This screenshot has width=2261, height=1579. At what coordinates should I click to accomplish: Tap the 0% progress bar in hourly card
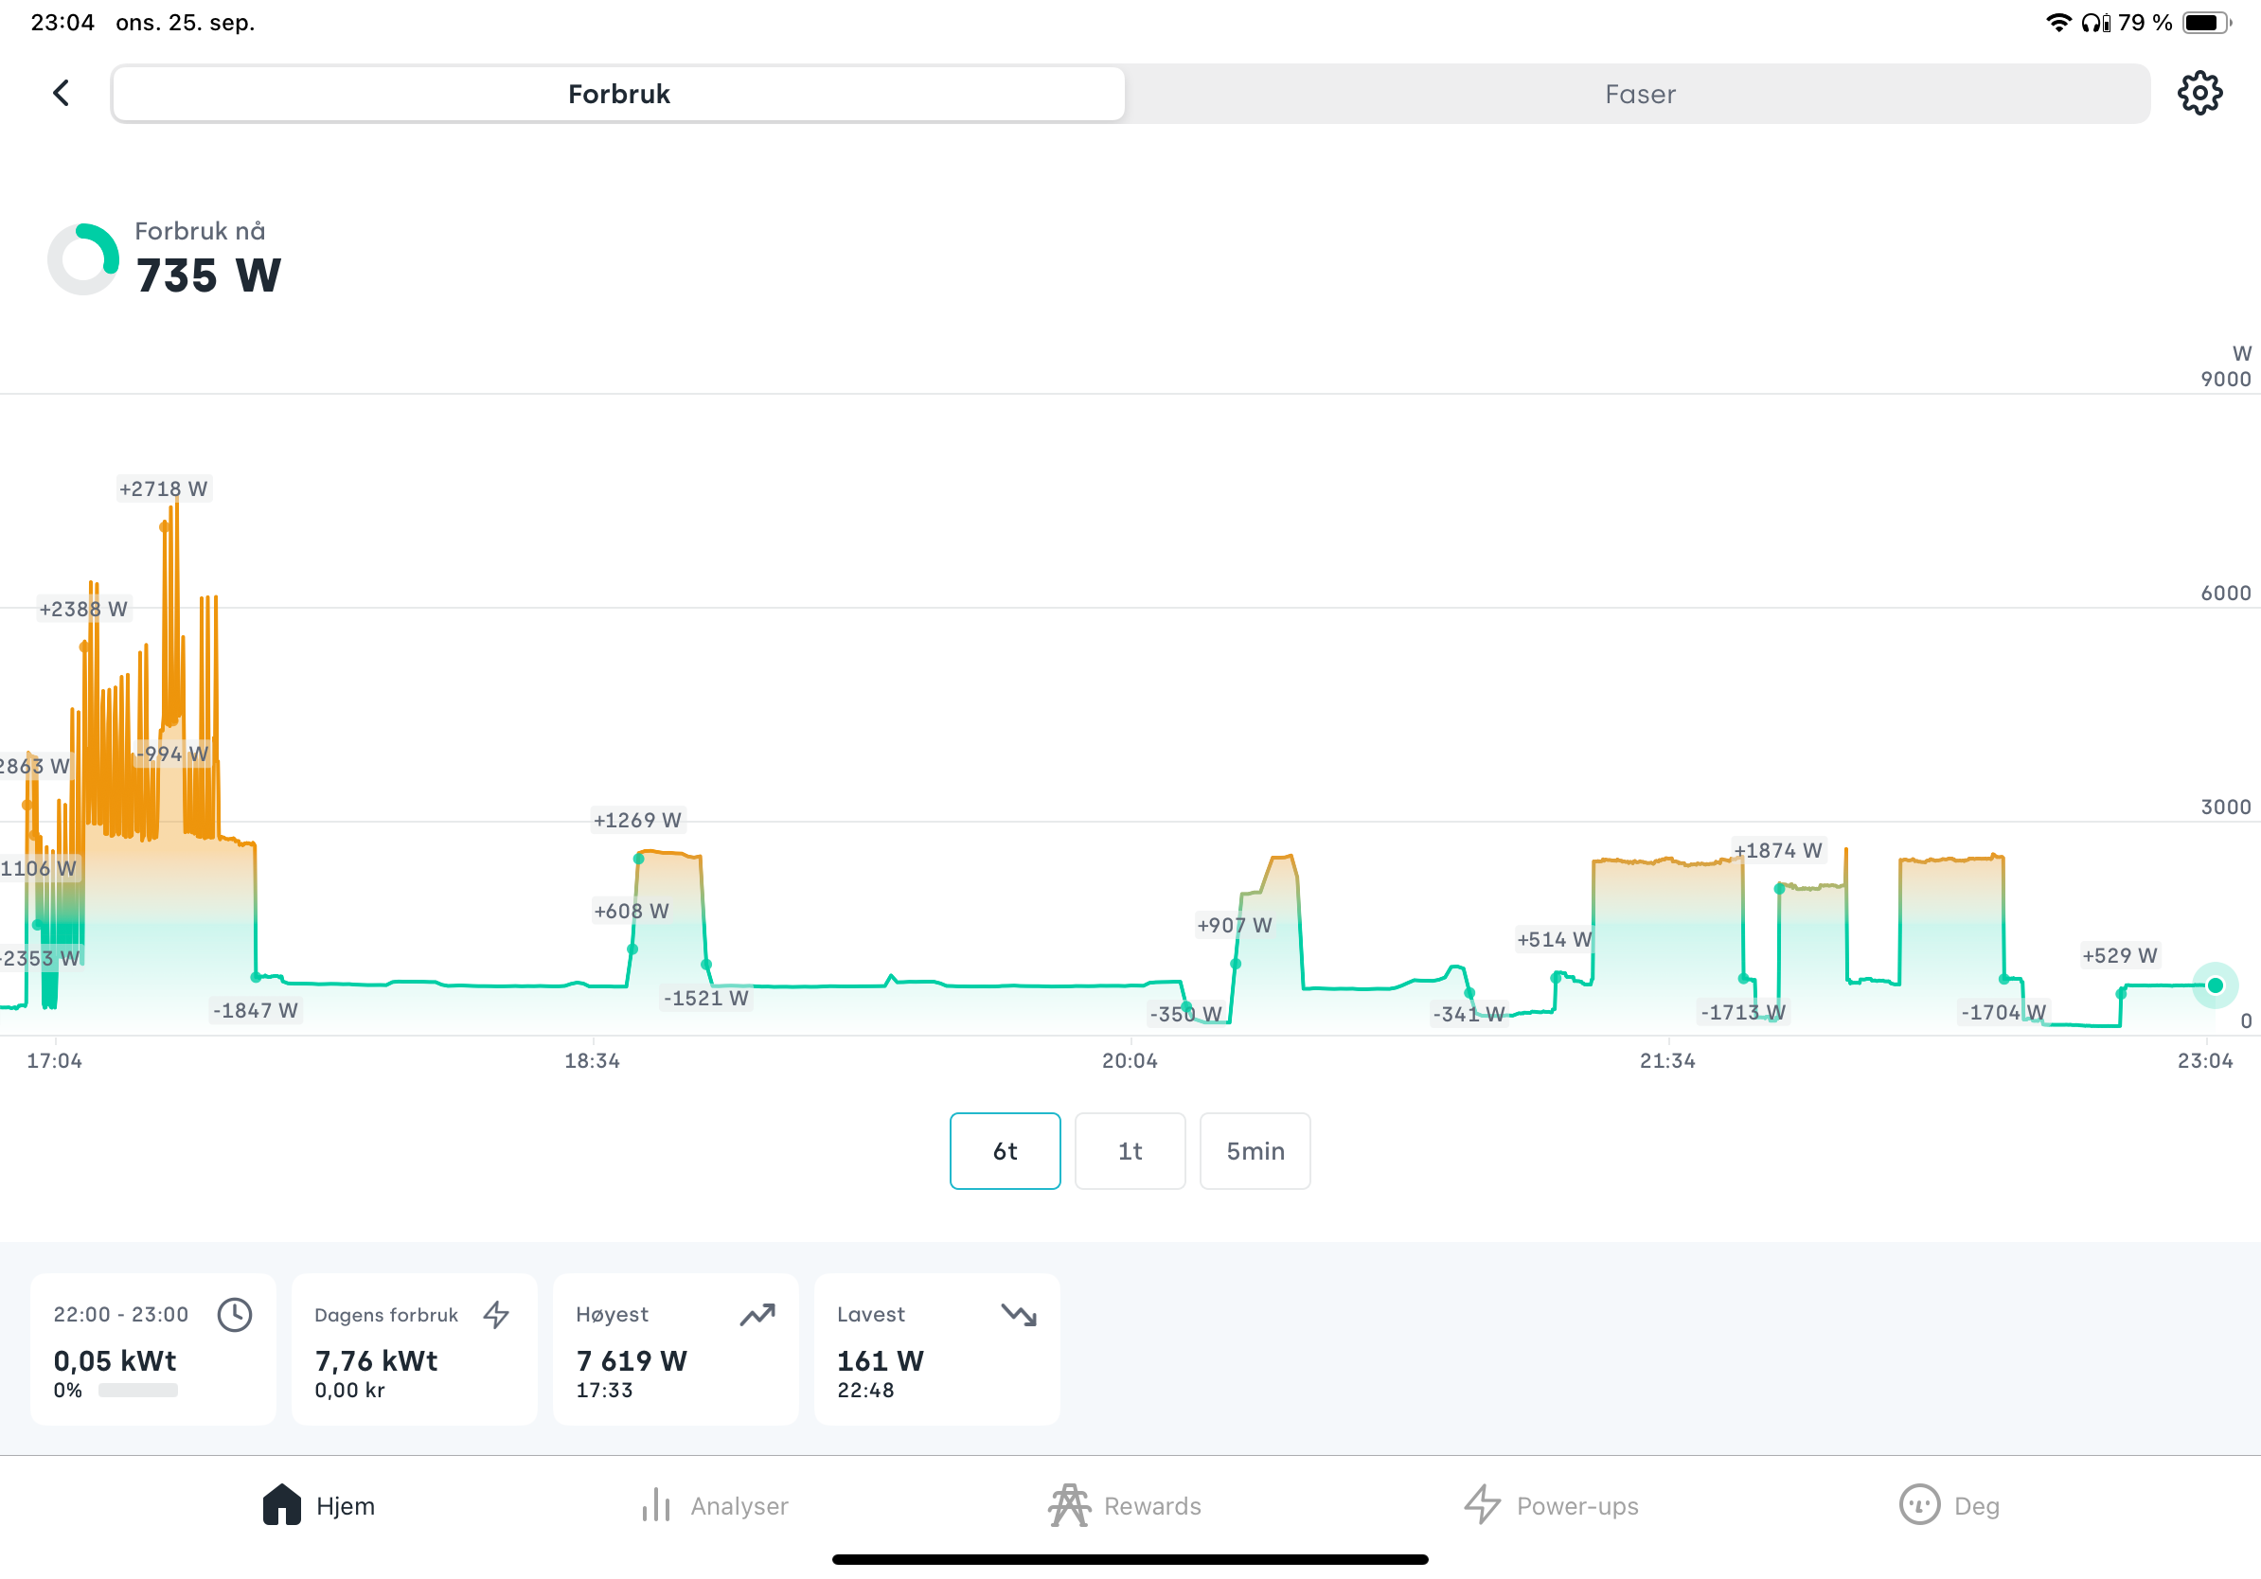(x=138, y=1390)
